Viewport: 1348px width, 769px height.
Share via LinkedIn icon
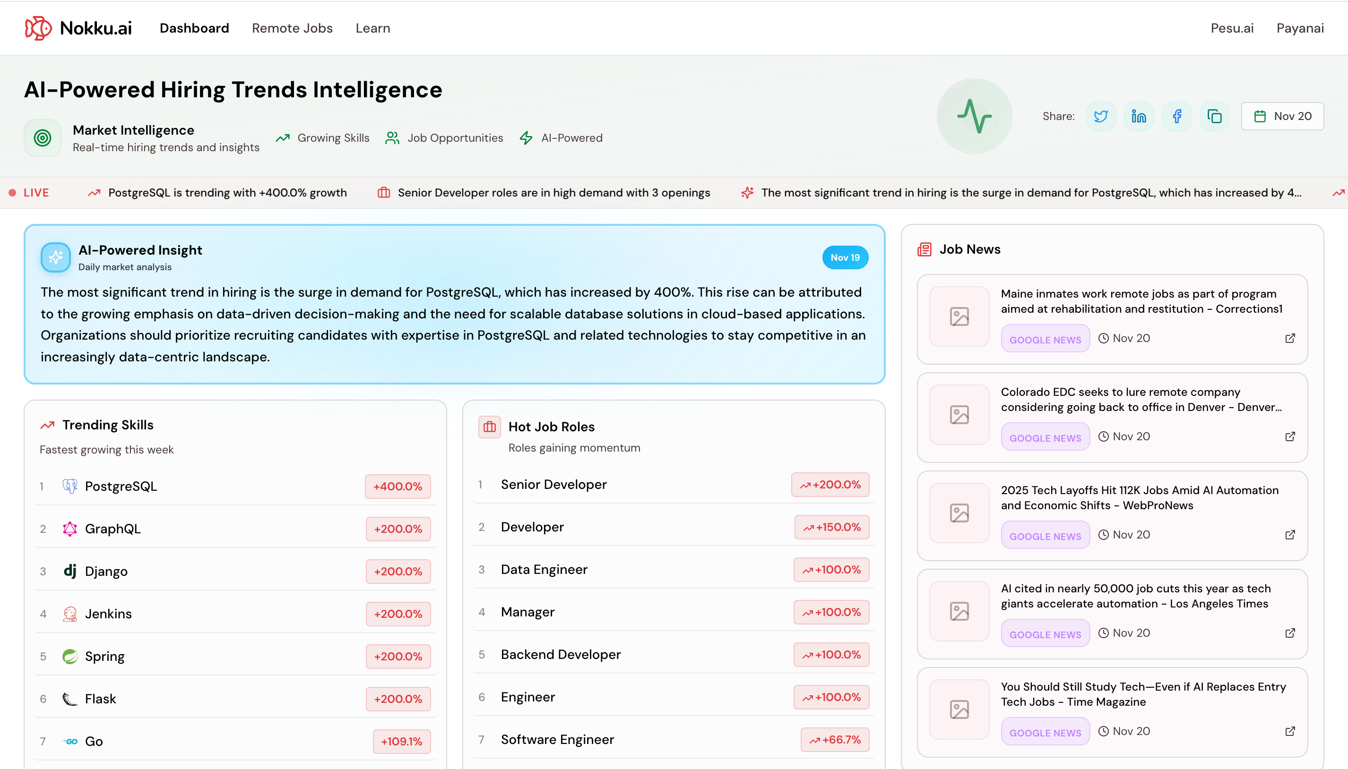1139,116
